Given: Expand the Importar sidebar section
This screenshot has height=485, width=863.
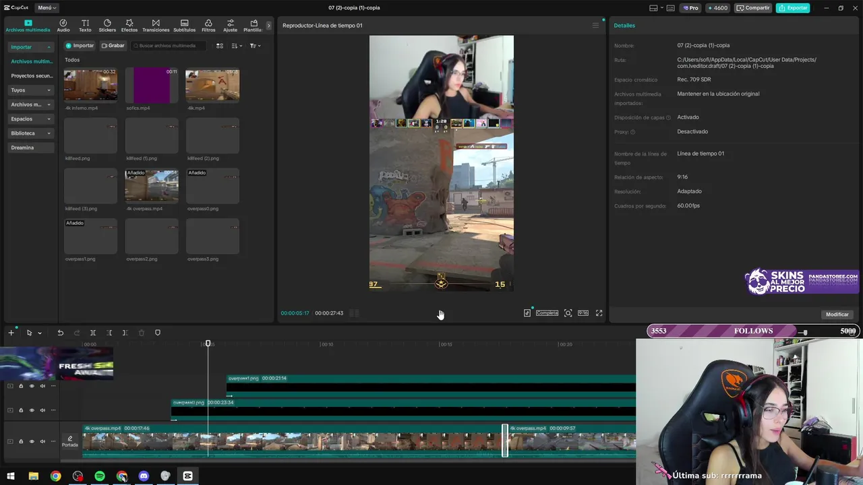Looking at the screenshot, I should [x=30, y=47].
